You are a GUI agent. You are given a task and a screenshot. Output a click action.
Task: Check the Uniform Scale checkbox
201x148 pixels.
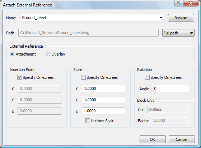tap(88, 121)
